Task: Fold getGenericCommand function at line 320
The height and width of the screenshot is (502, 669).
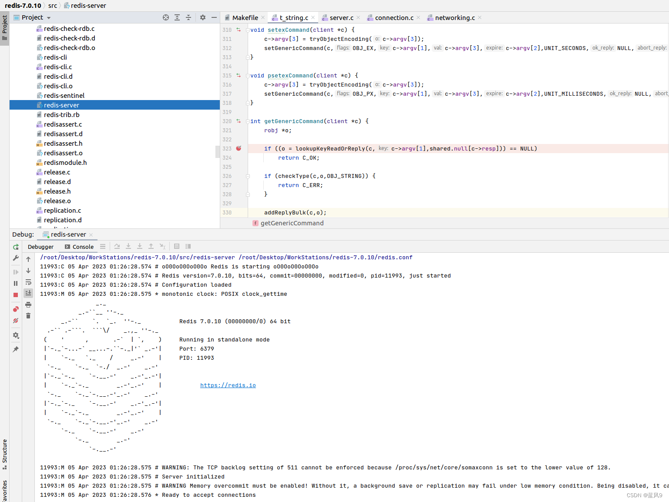Action: pyautogui.click(x=248, y=121)
